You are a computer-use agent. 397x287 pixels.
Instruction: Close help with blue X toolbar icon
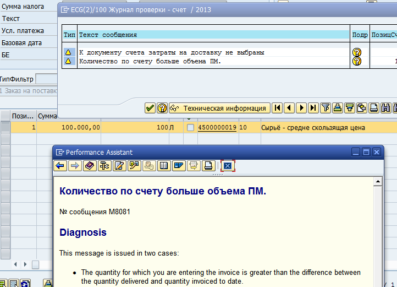pyautogui.click(x=228, y=165)
